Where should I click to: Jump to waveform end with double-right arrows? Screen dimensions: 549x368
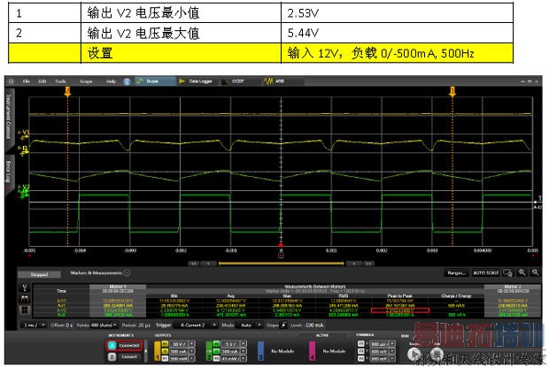coord(368,264)
